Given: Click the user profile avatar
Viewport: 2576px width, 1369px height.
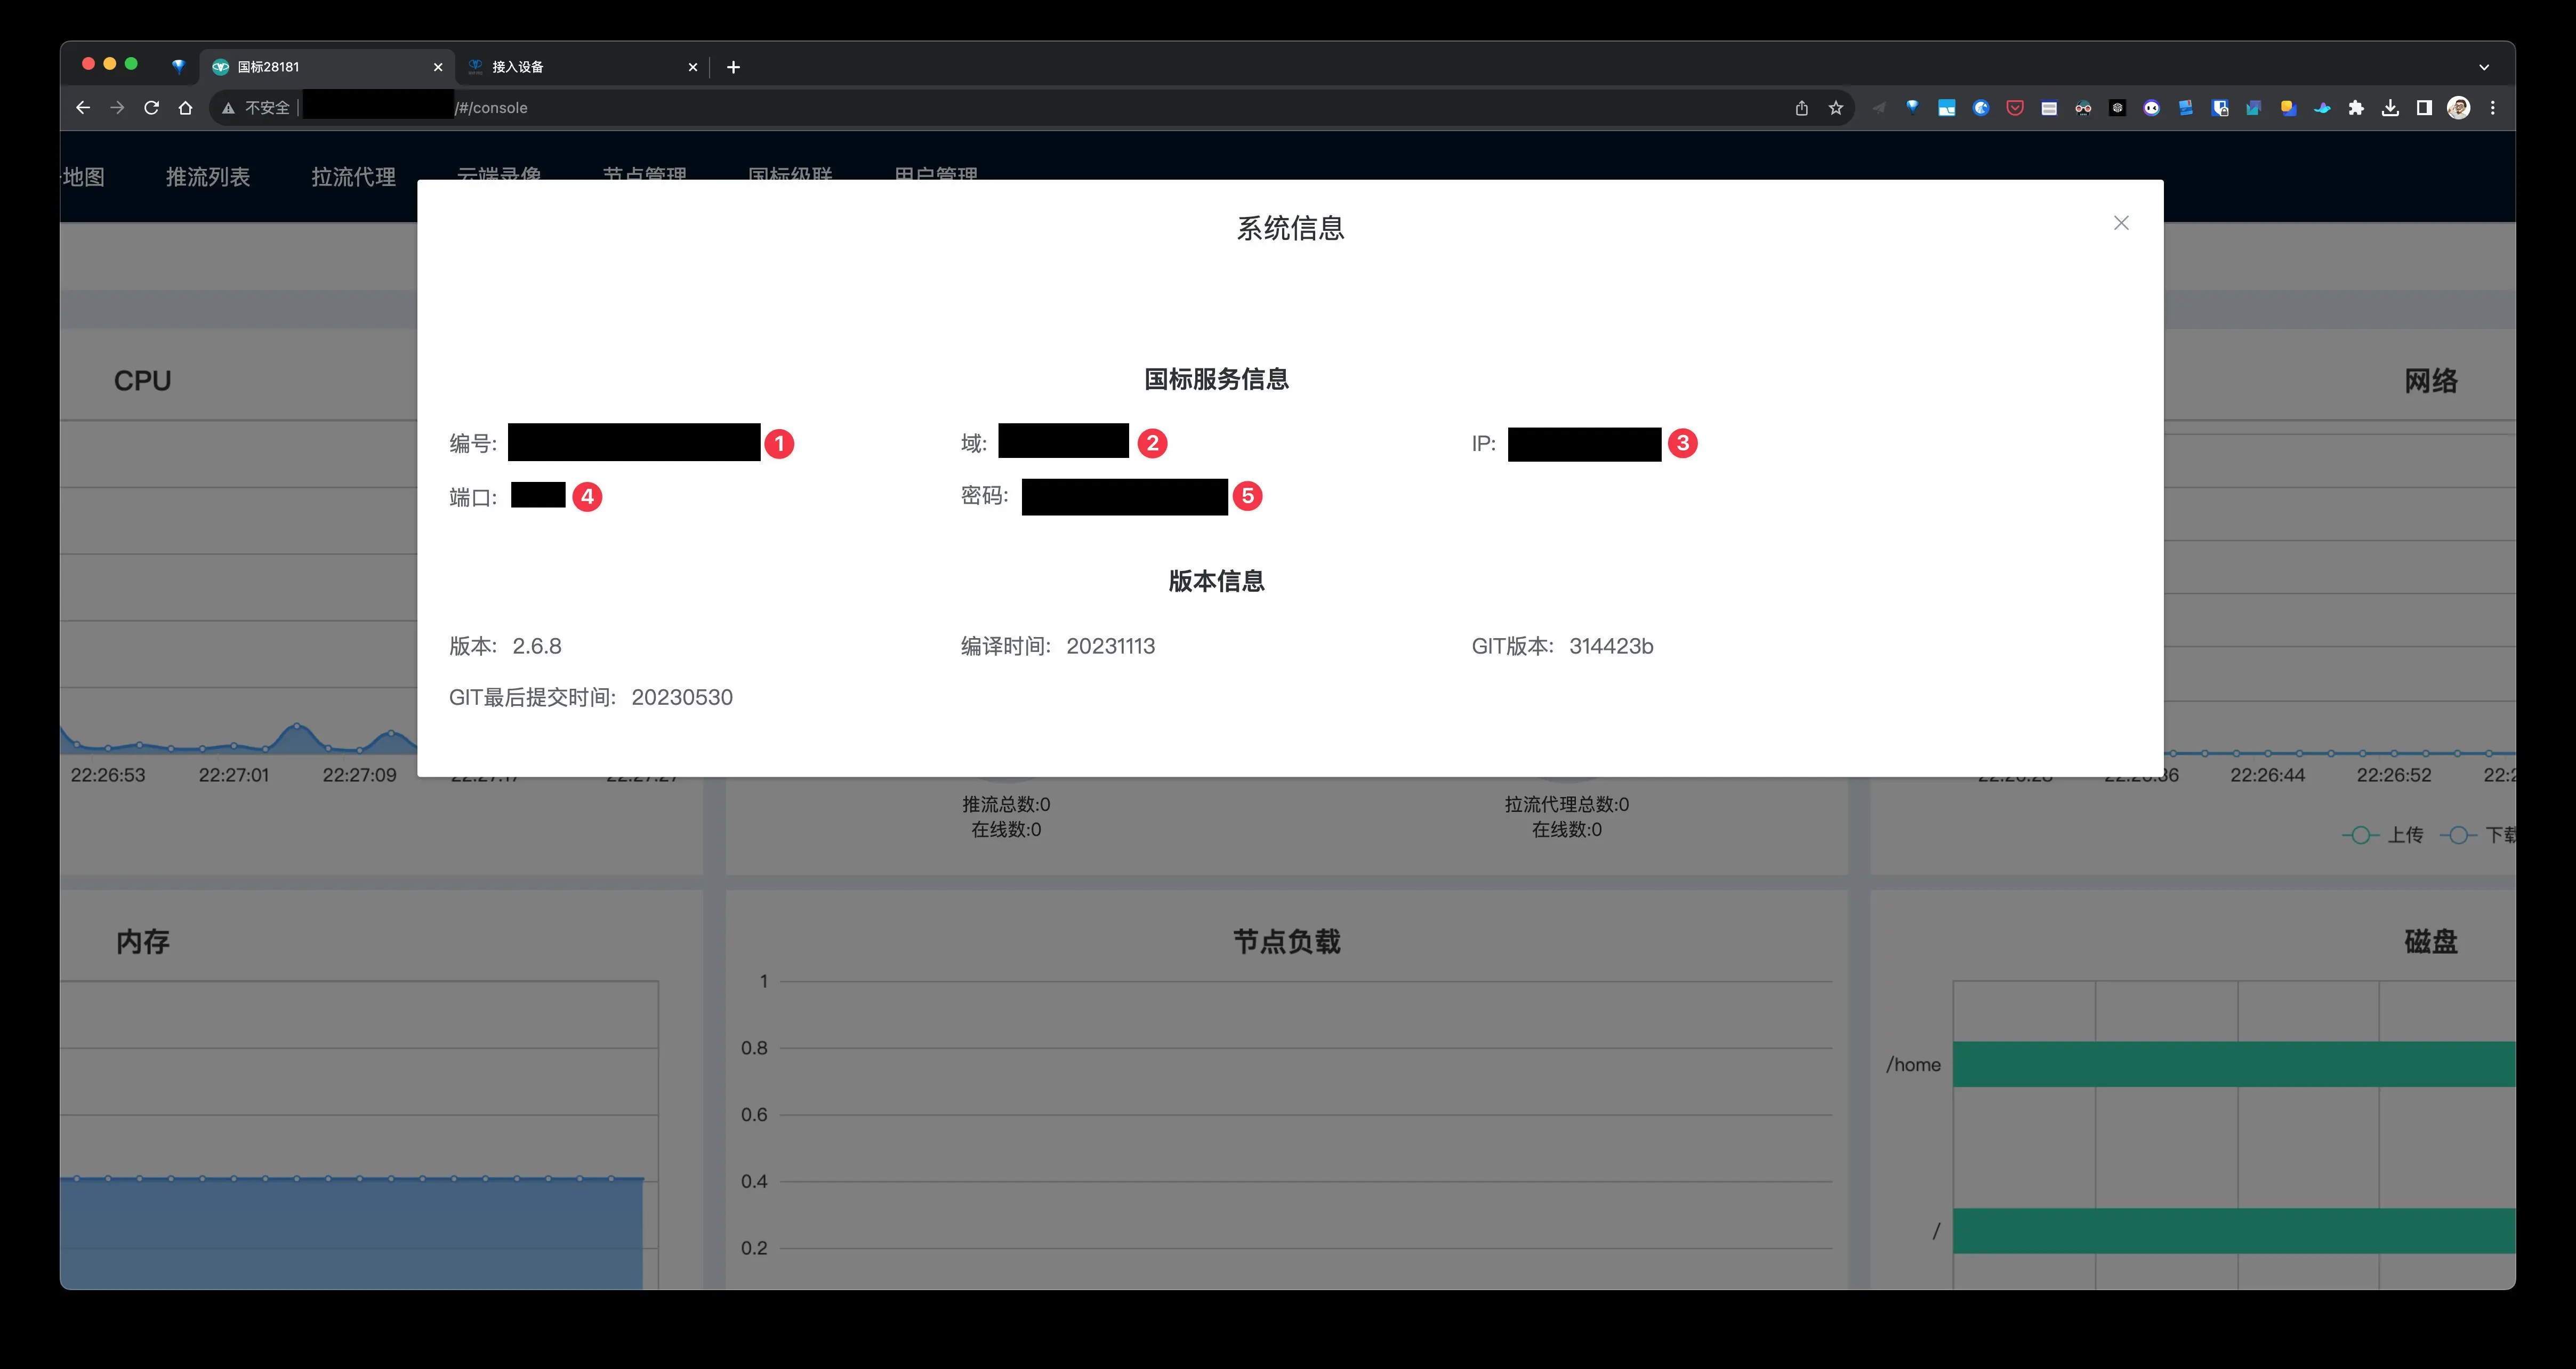Looking at the screenshot, I should click(x=2458, y=108).
